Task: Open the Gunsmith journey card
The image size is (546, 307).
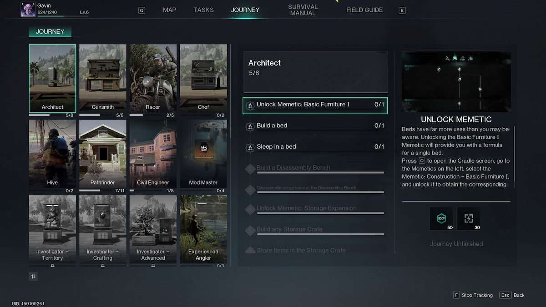Action: click(102, 78)
